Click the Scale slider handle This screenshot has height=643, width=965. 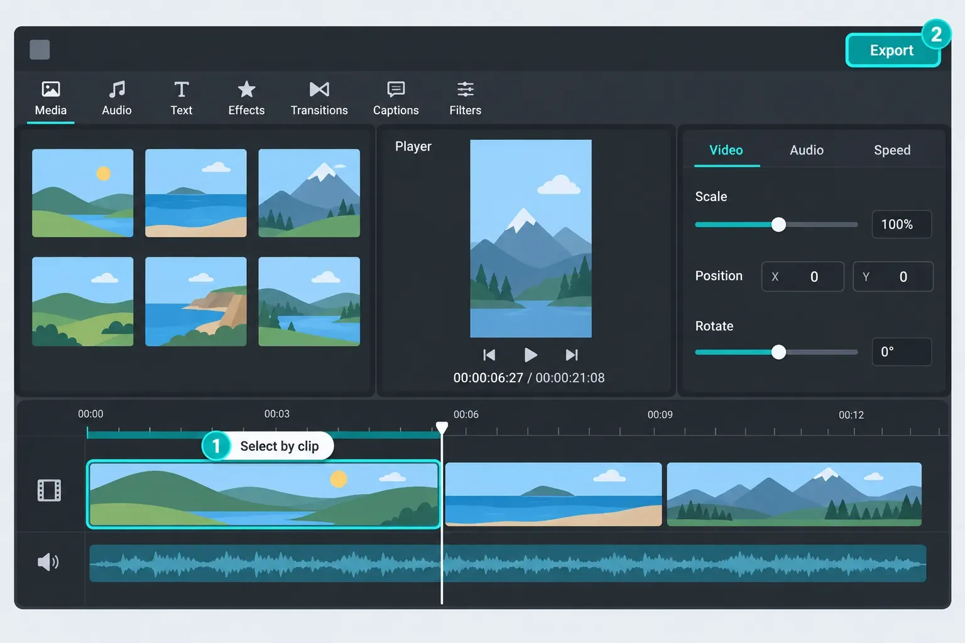point(778,225)
